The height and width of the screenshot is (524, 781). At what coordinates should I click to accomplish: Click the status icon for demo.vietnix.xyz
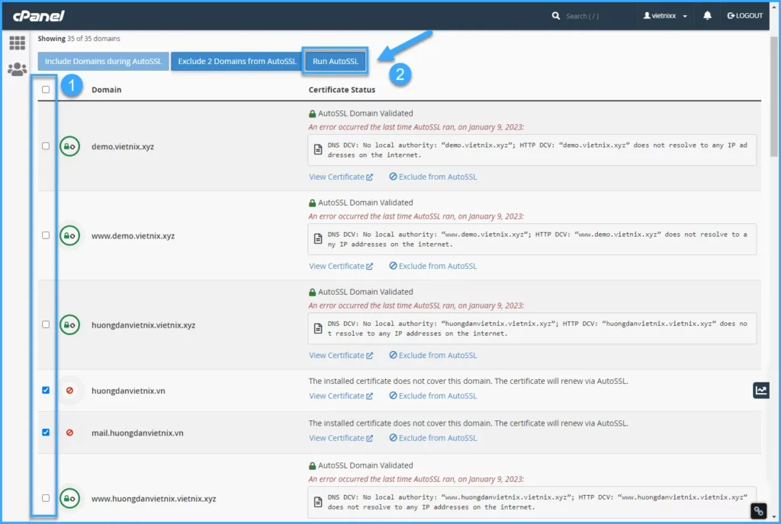click(70, 146)
